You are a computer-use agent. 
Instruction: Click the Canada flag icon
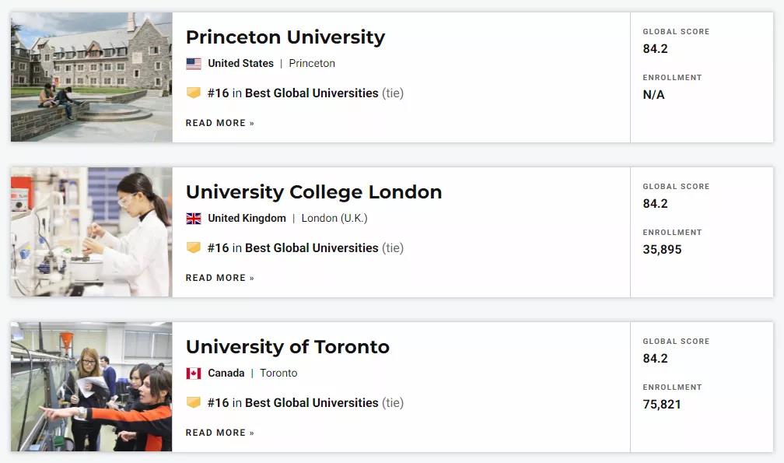194,373
